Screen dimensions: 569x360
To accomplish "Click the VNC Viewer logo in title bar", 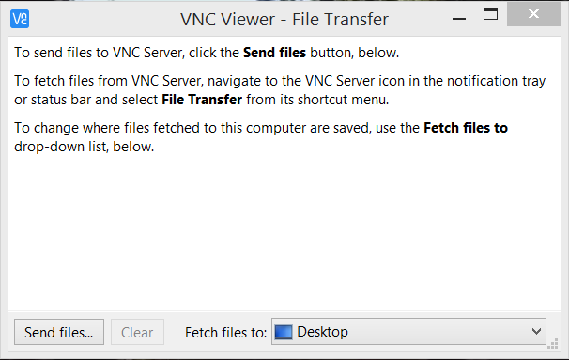I will (x=20, y=19).
